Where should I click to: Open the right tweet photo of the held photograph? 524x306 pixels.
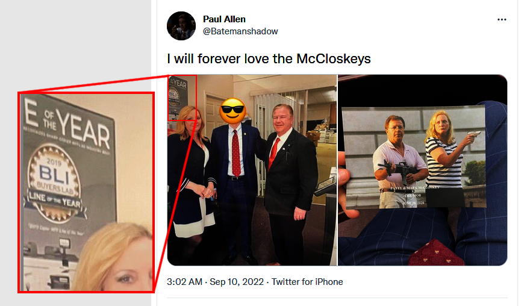(423, 170)
